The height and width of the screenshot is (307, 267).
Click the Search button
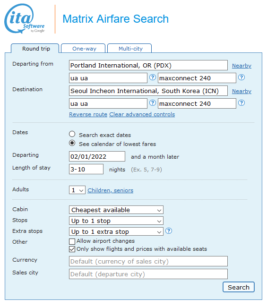point(238,287)
